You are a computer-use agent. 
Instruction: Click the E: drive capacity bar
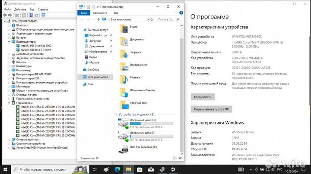[x=151, y=136]
